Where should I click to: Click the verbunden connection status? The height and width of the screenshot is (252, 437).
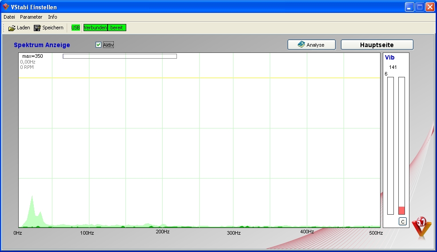[95, 28]
